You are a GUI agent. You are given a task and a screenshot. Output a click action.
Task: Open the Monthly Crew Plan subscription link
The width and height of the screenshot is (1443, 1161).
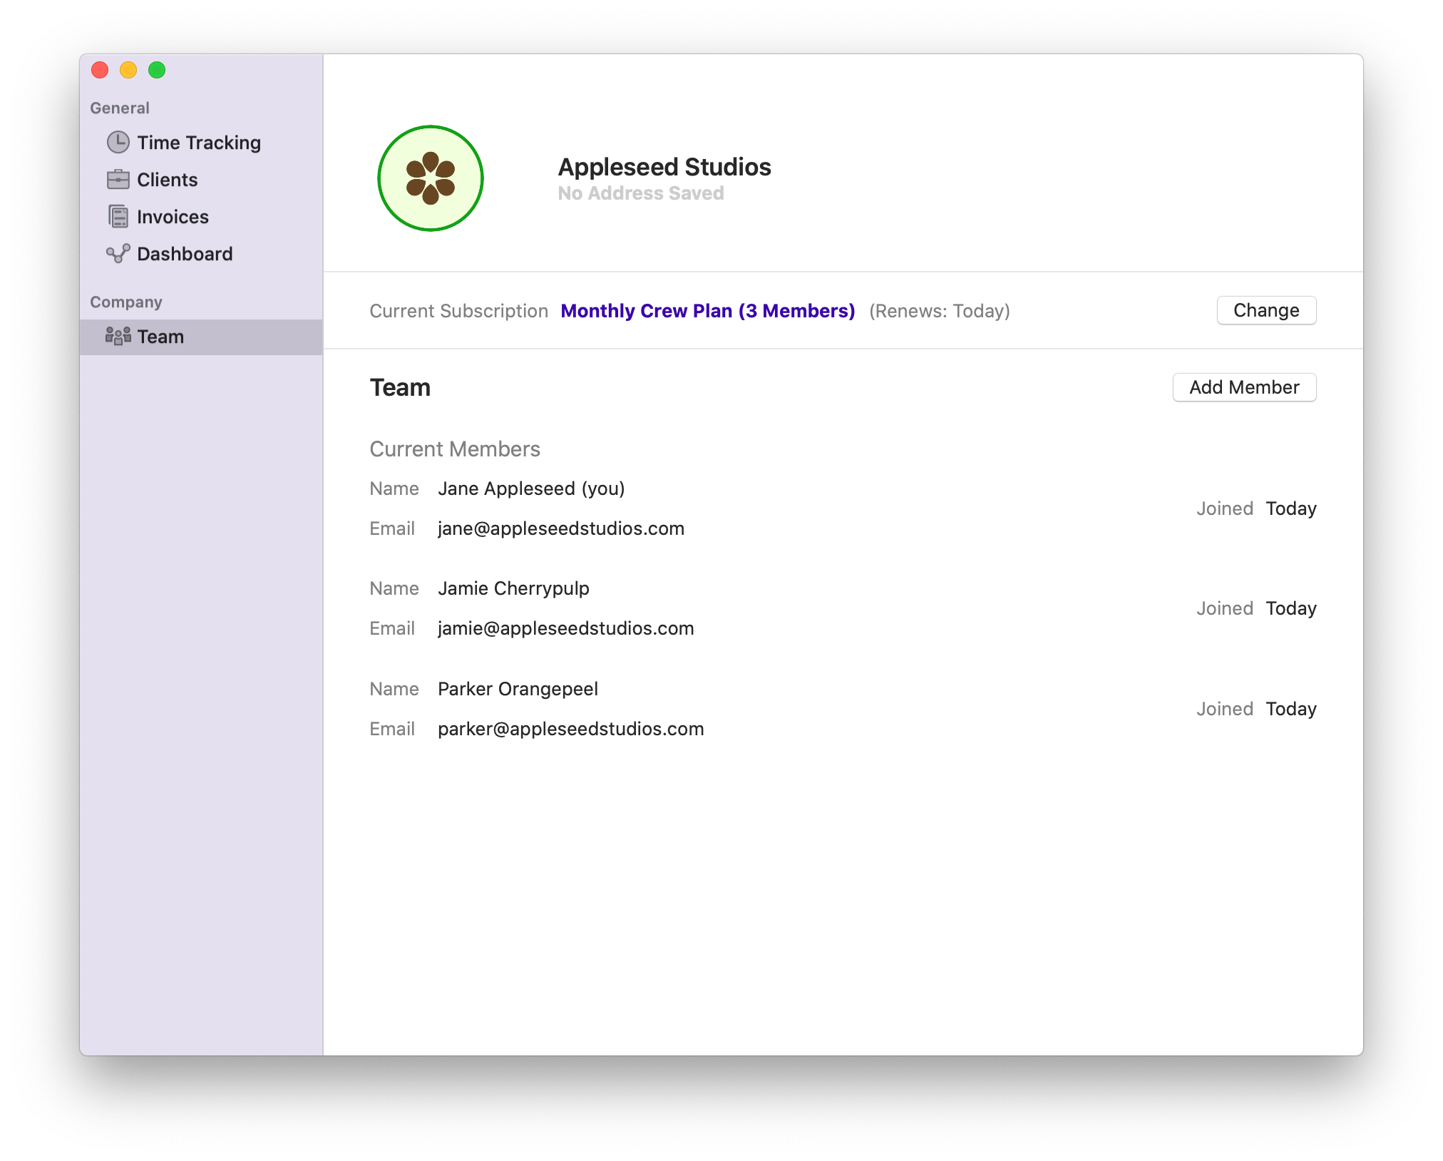[707, 311]
